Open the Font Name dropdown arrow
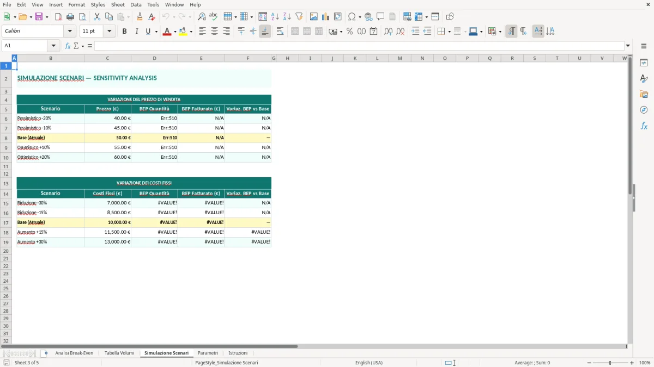 (70, 32)
